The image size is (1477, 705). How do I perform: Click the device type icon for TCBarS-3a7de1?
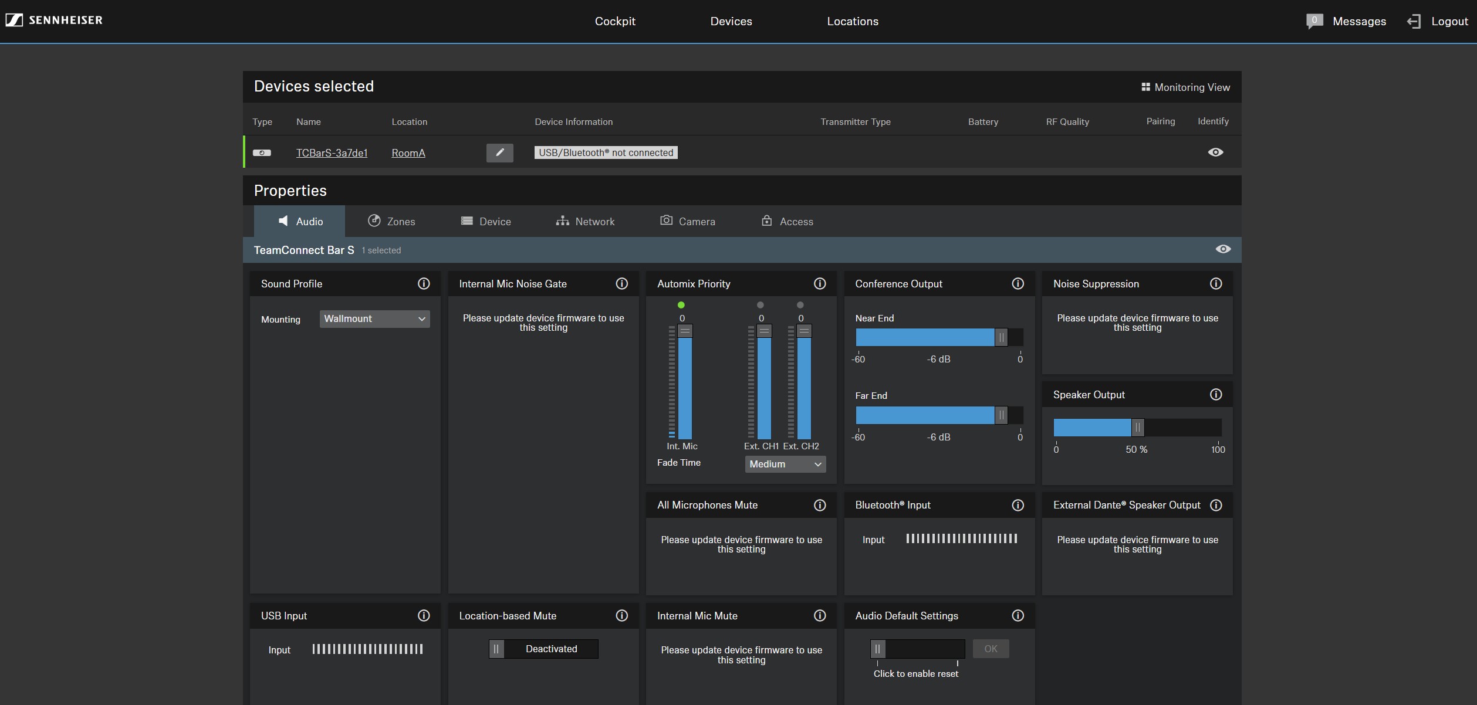tap(262, 152)
